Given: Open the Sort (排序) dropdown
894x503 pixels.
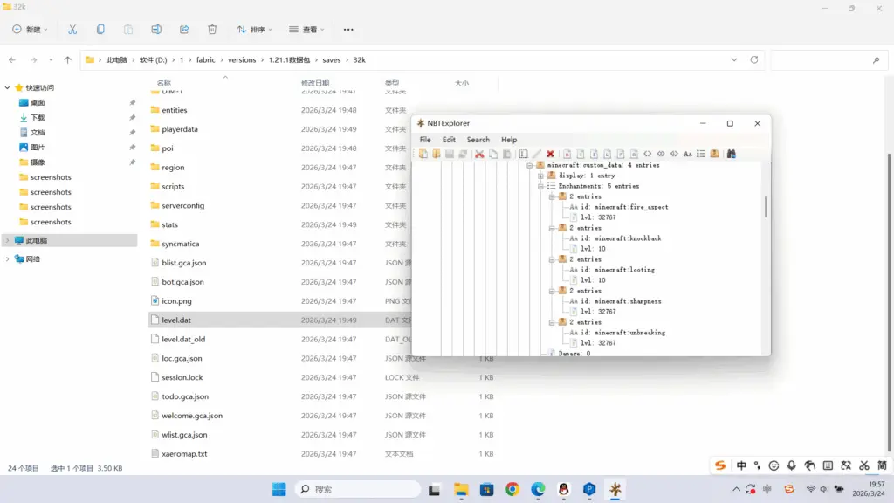Looking at the screenshot, I should coord(253,29).
